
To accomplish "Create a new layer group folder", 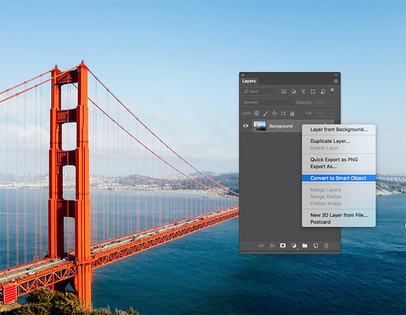I will (304, 246).
